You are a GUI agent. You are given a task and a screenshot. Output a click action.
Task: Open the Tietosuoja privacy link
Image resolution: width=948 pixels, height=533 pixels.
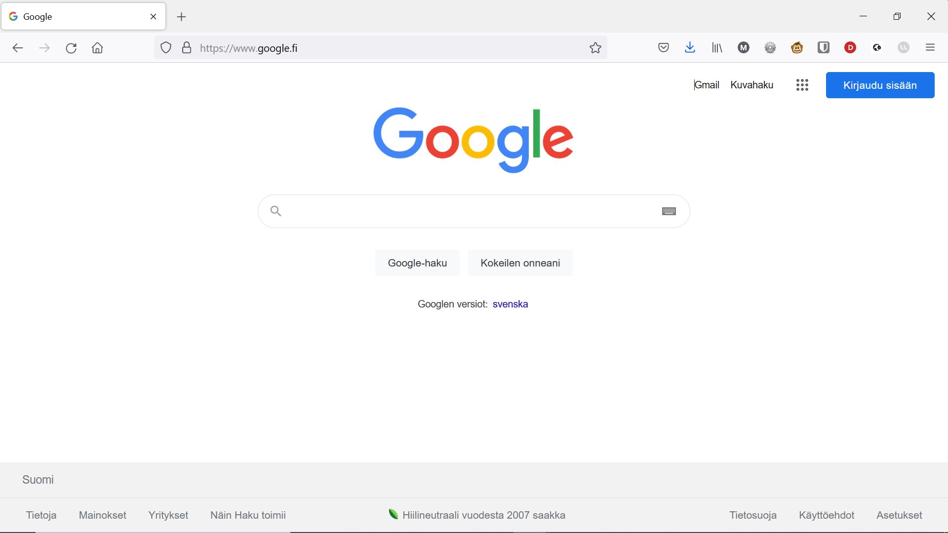pos(753,515)
